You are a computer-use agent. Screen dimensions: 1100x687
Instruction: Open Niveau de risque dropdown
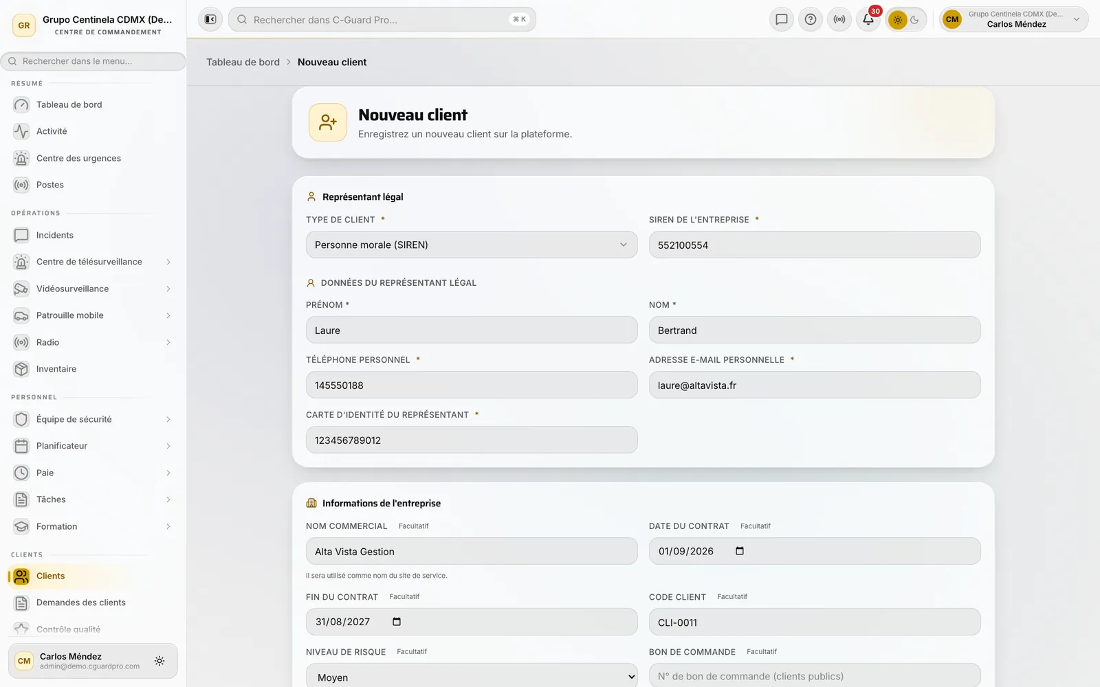472,677
